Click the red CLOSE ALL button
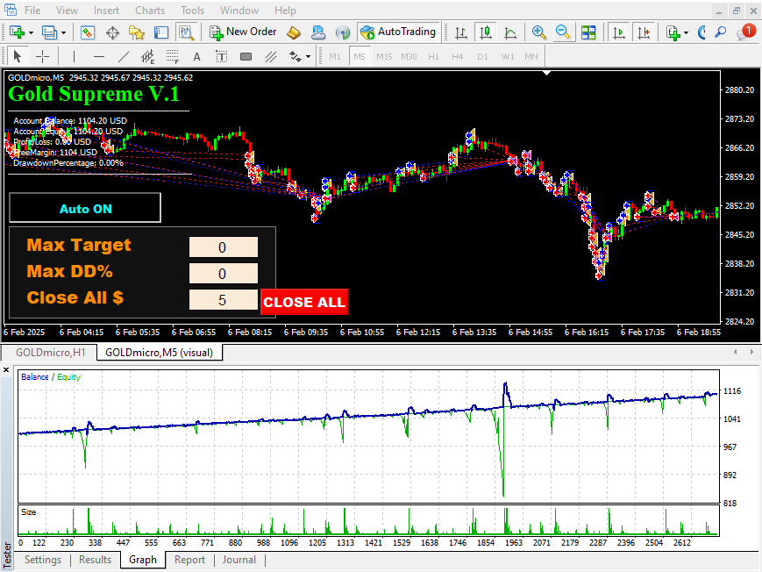The width and height of the screenshot is (762, 572). point(304,302)
